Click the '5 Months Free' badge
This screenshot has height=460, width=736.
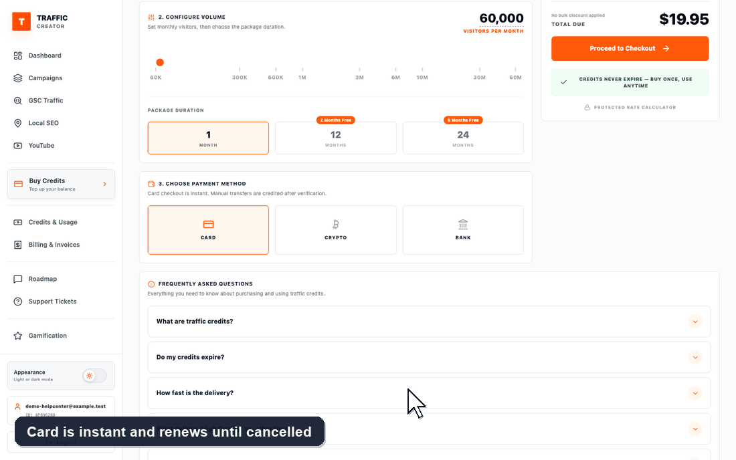[463, 120]
